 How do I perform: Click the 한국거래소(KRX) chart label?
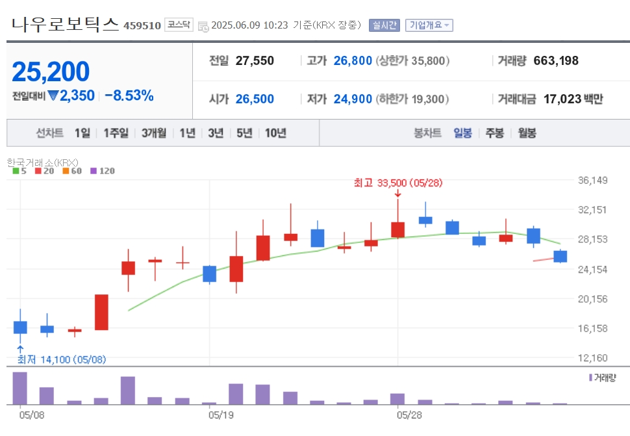43,162
